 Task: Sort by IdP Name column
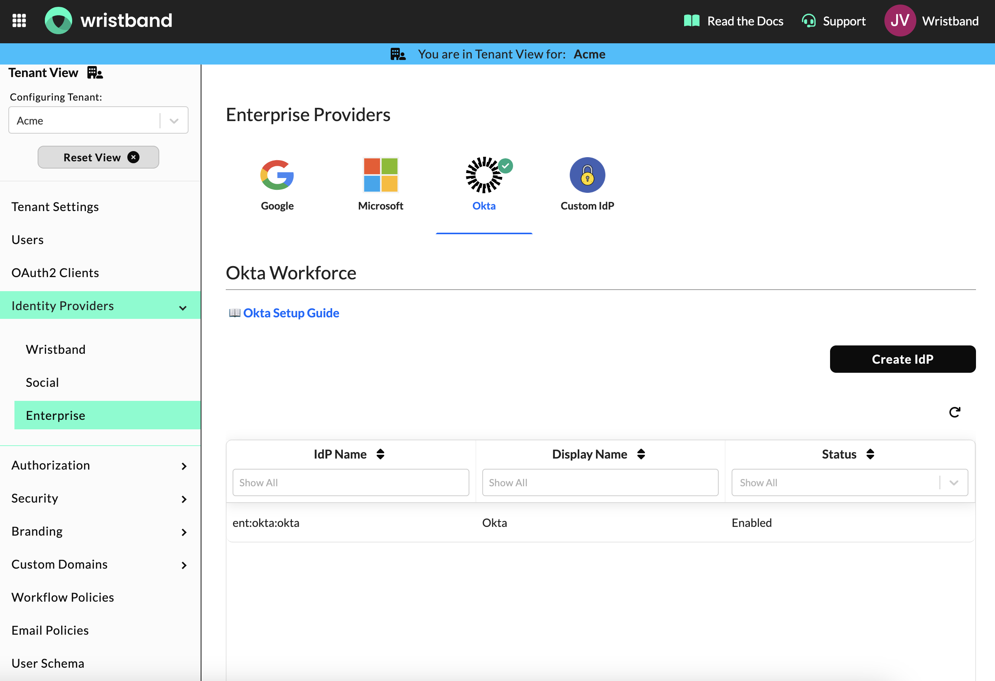point(380,454)
